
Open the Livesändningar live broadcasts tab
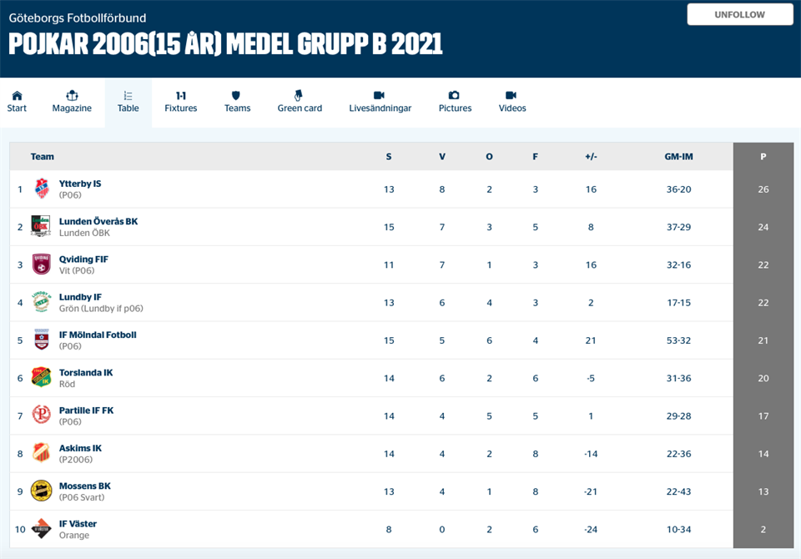pyautogui.click(x=380, y=102)
